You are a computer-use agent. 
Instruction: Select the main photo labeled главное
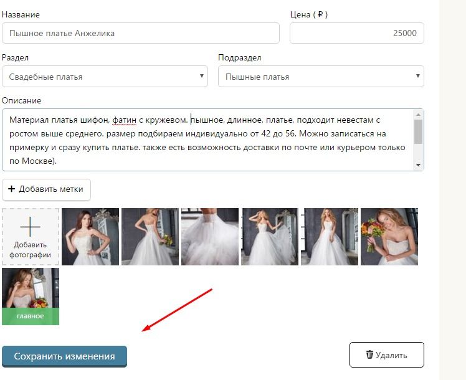click(31, 297)
